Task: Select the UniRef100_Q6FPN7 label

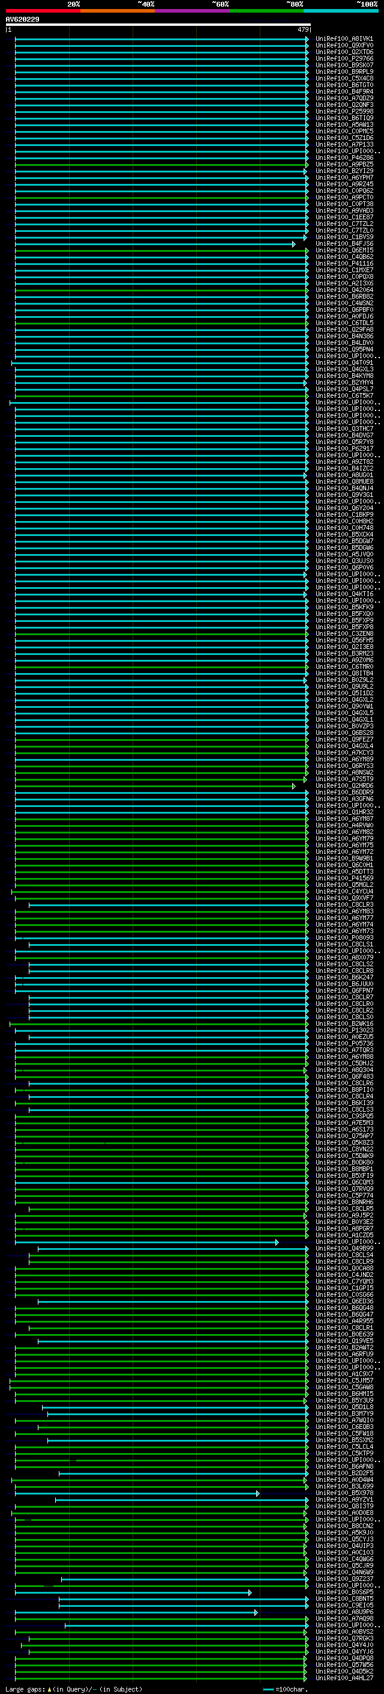Action: [x=344, y=990]
